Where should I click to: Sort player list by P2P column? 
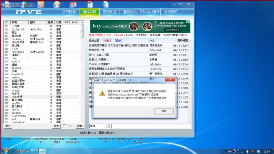pos(66,22)
